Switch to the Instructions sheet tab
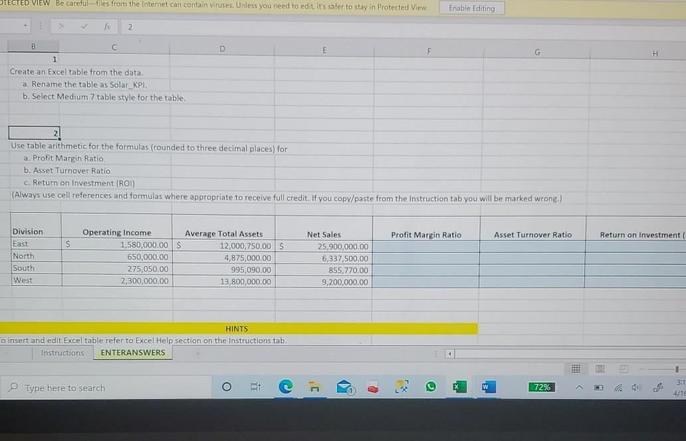686x441 pixels. (x=62, y=353)
